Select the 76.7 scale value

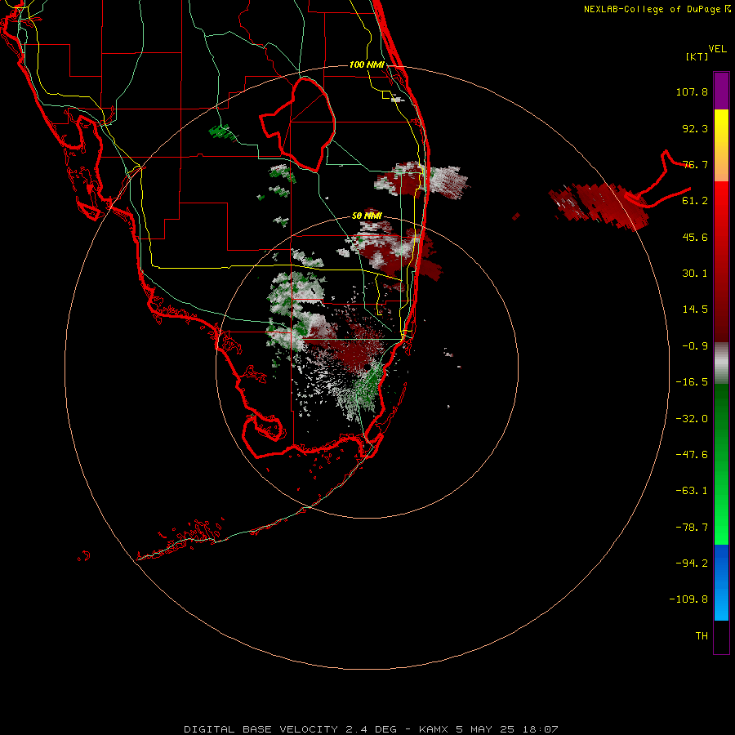(695, 164)
